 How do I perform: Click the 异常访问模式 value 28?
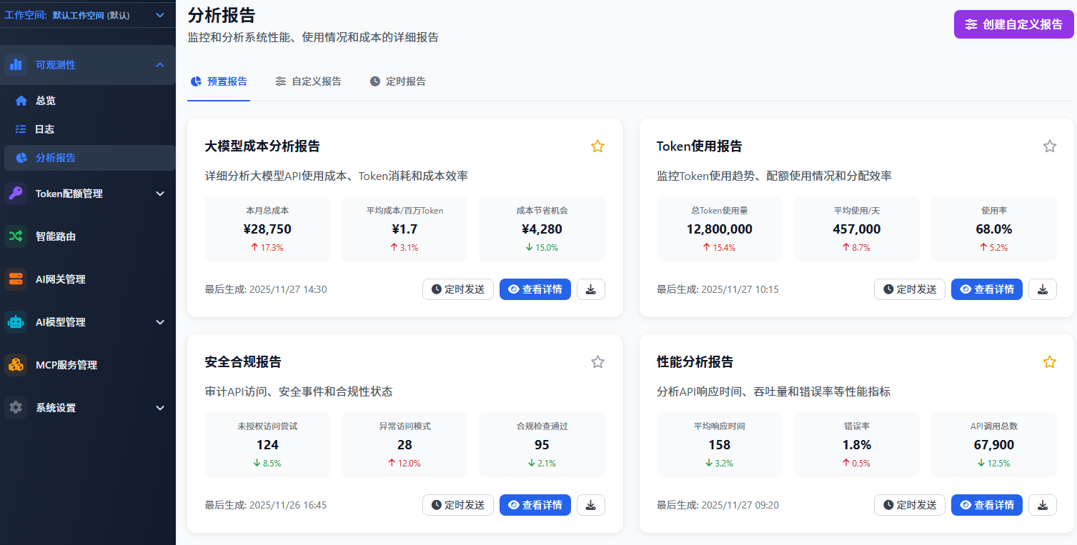tap(405, 445)
